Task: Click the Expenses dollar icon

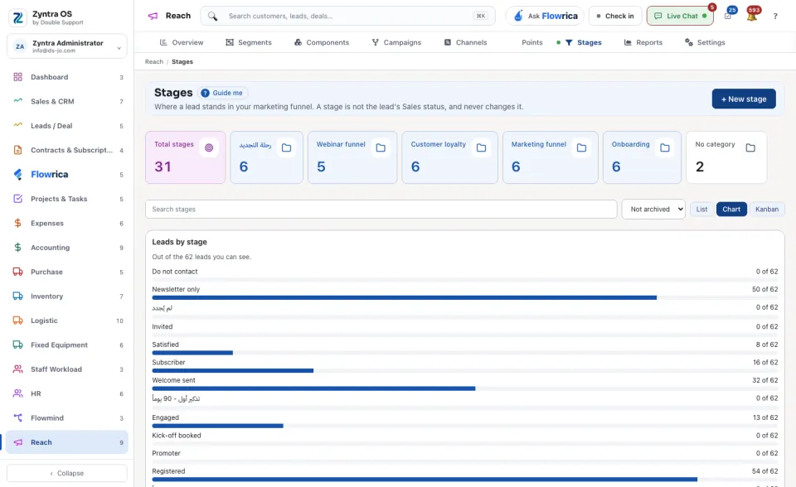Action: tap(17, 224)
